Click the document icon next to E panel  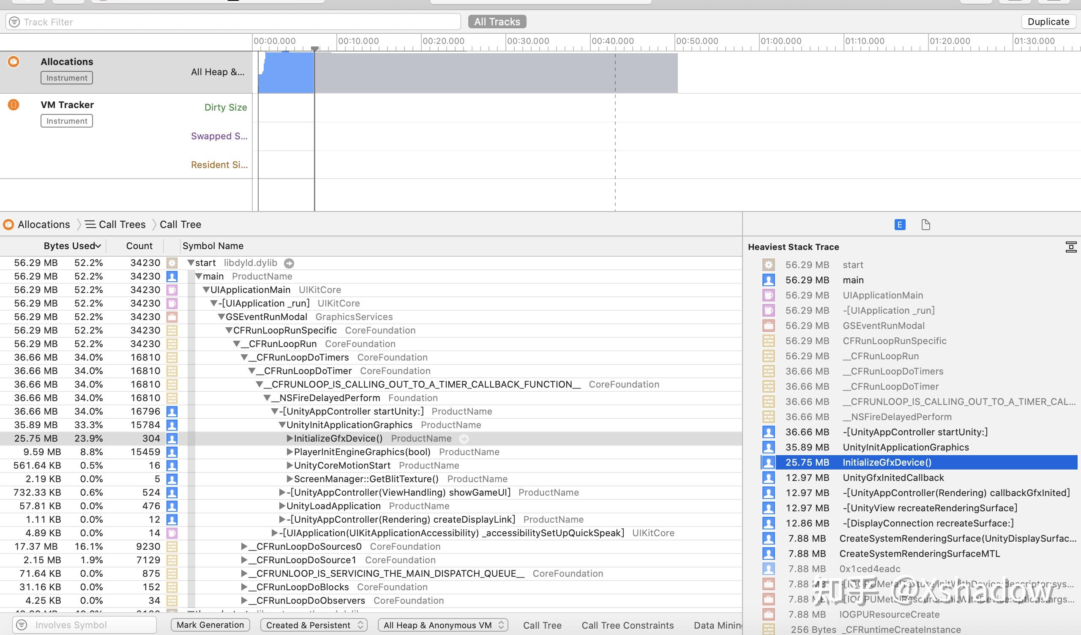(925, 224)
